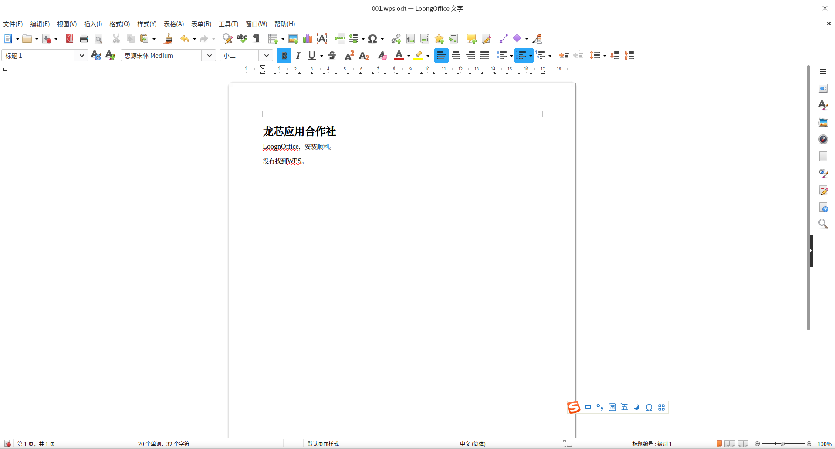Align text to the left
Viewport: 835px width, 449px height.
(x=441, y=55)
